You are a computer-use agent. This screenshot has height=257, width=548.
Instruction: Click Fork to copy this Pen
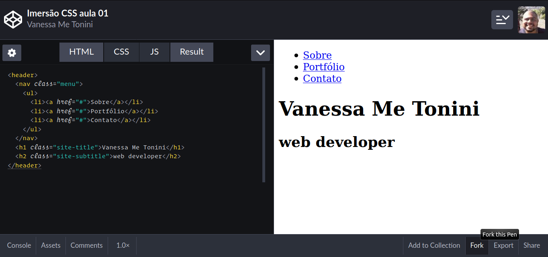pyautogui.click(x=476, y=245)
